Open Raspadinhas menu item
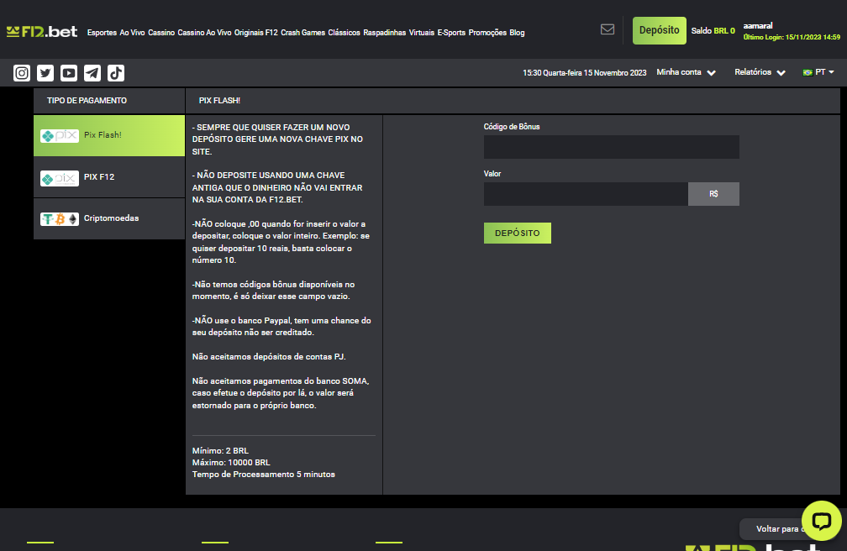Viewport: 847px width, 551px height. tap(384, 33)
